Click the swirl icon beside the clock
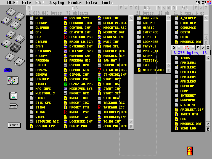 [209, 2]
